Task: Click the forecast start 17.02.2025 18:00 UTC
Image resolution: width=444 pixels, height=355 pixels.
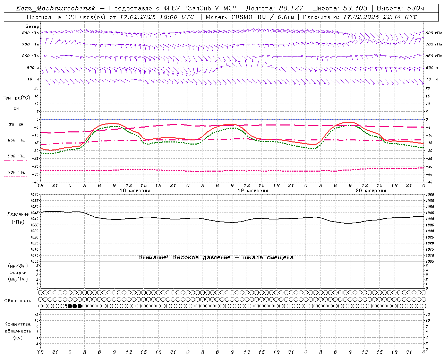Action: point(157,17)
